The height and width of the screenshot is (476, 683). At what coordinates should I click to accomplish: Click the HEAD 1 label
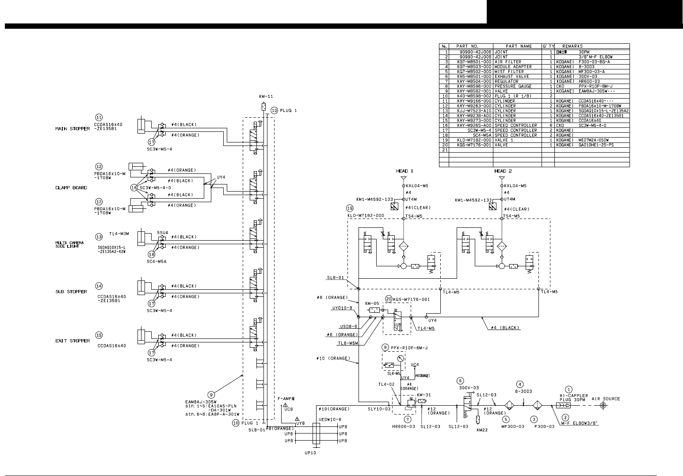pos(404,171)
